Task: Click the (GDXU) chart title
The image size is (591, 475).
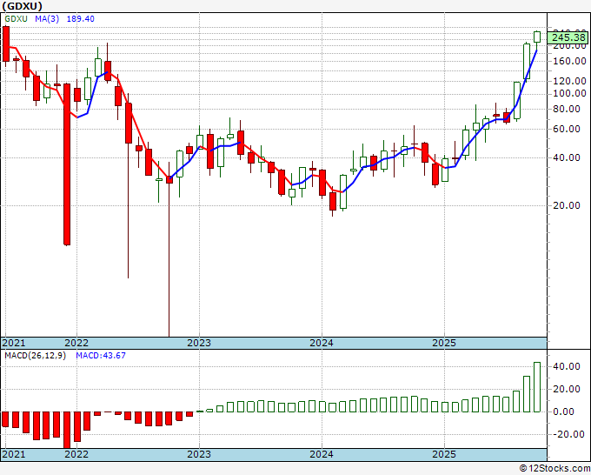Action: (22, 6)
